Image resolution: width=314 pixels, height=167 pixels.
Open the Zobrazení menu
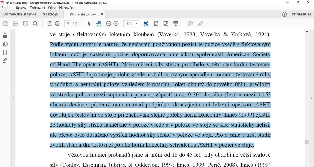coord(37,8)
